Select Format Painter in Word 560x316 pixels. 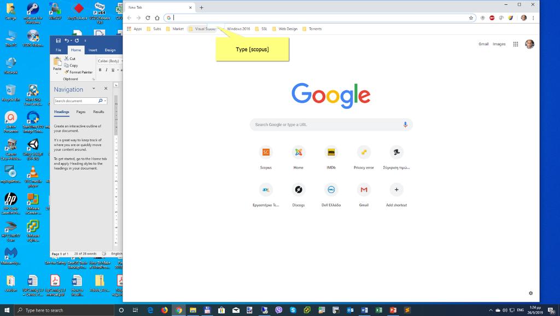point(79,72)
